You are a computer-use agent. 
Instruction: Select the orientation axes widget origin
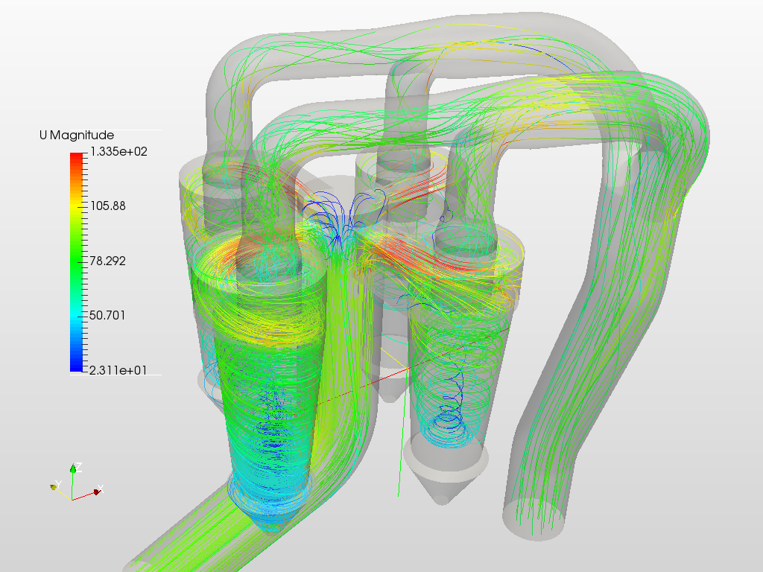tap(72, 500)
